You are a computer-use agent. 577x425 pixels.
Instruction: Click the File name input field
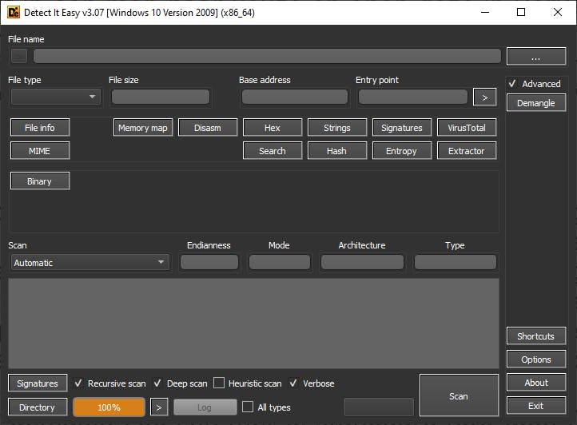267,56
